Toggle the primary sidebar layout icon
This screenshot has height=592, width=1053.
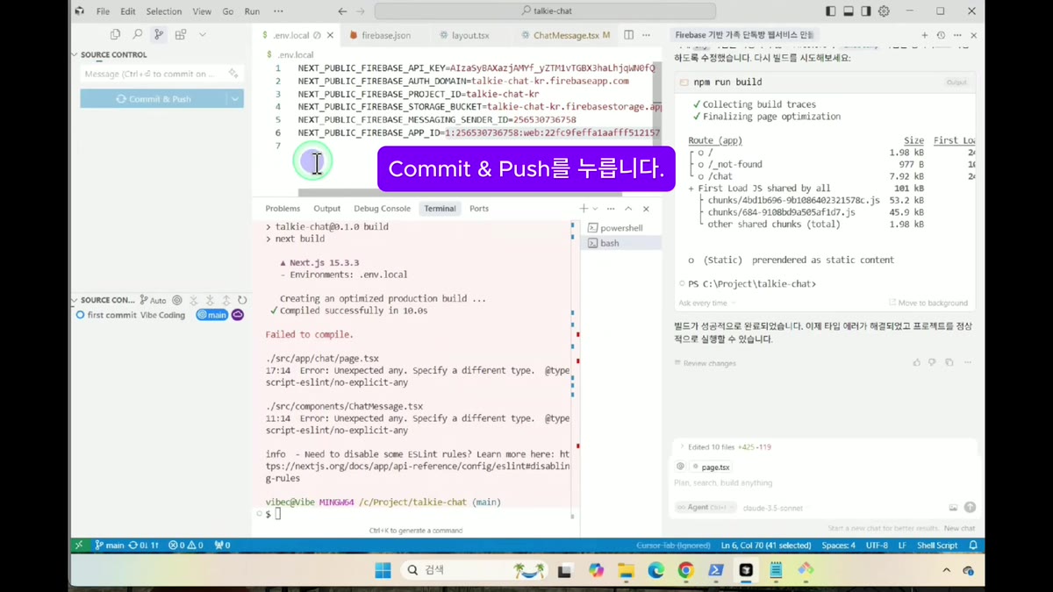(831, 11)
